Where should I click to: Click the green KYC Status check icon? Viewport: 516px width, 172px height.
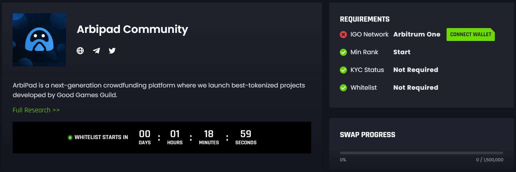pos(343,70)
